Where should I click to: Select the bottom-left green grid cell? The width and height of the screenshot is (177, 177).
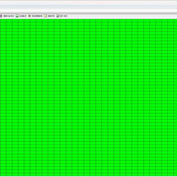tap(3, 175)
